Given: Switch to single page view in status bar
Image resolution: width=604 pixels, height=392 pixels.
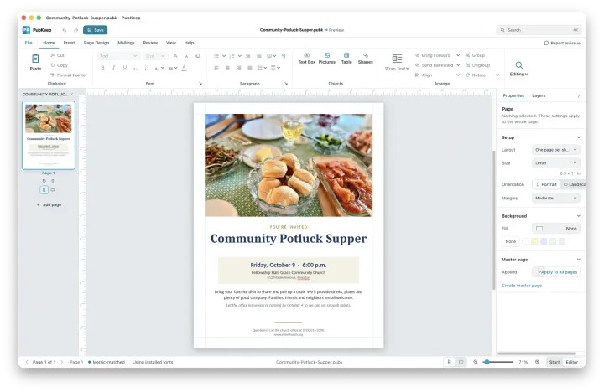Looking at the screenshot, I should [x=449, y=362].
